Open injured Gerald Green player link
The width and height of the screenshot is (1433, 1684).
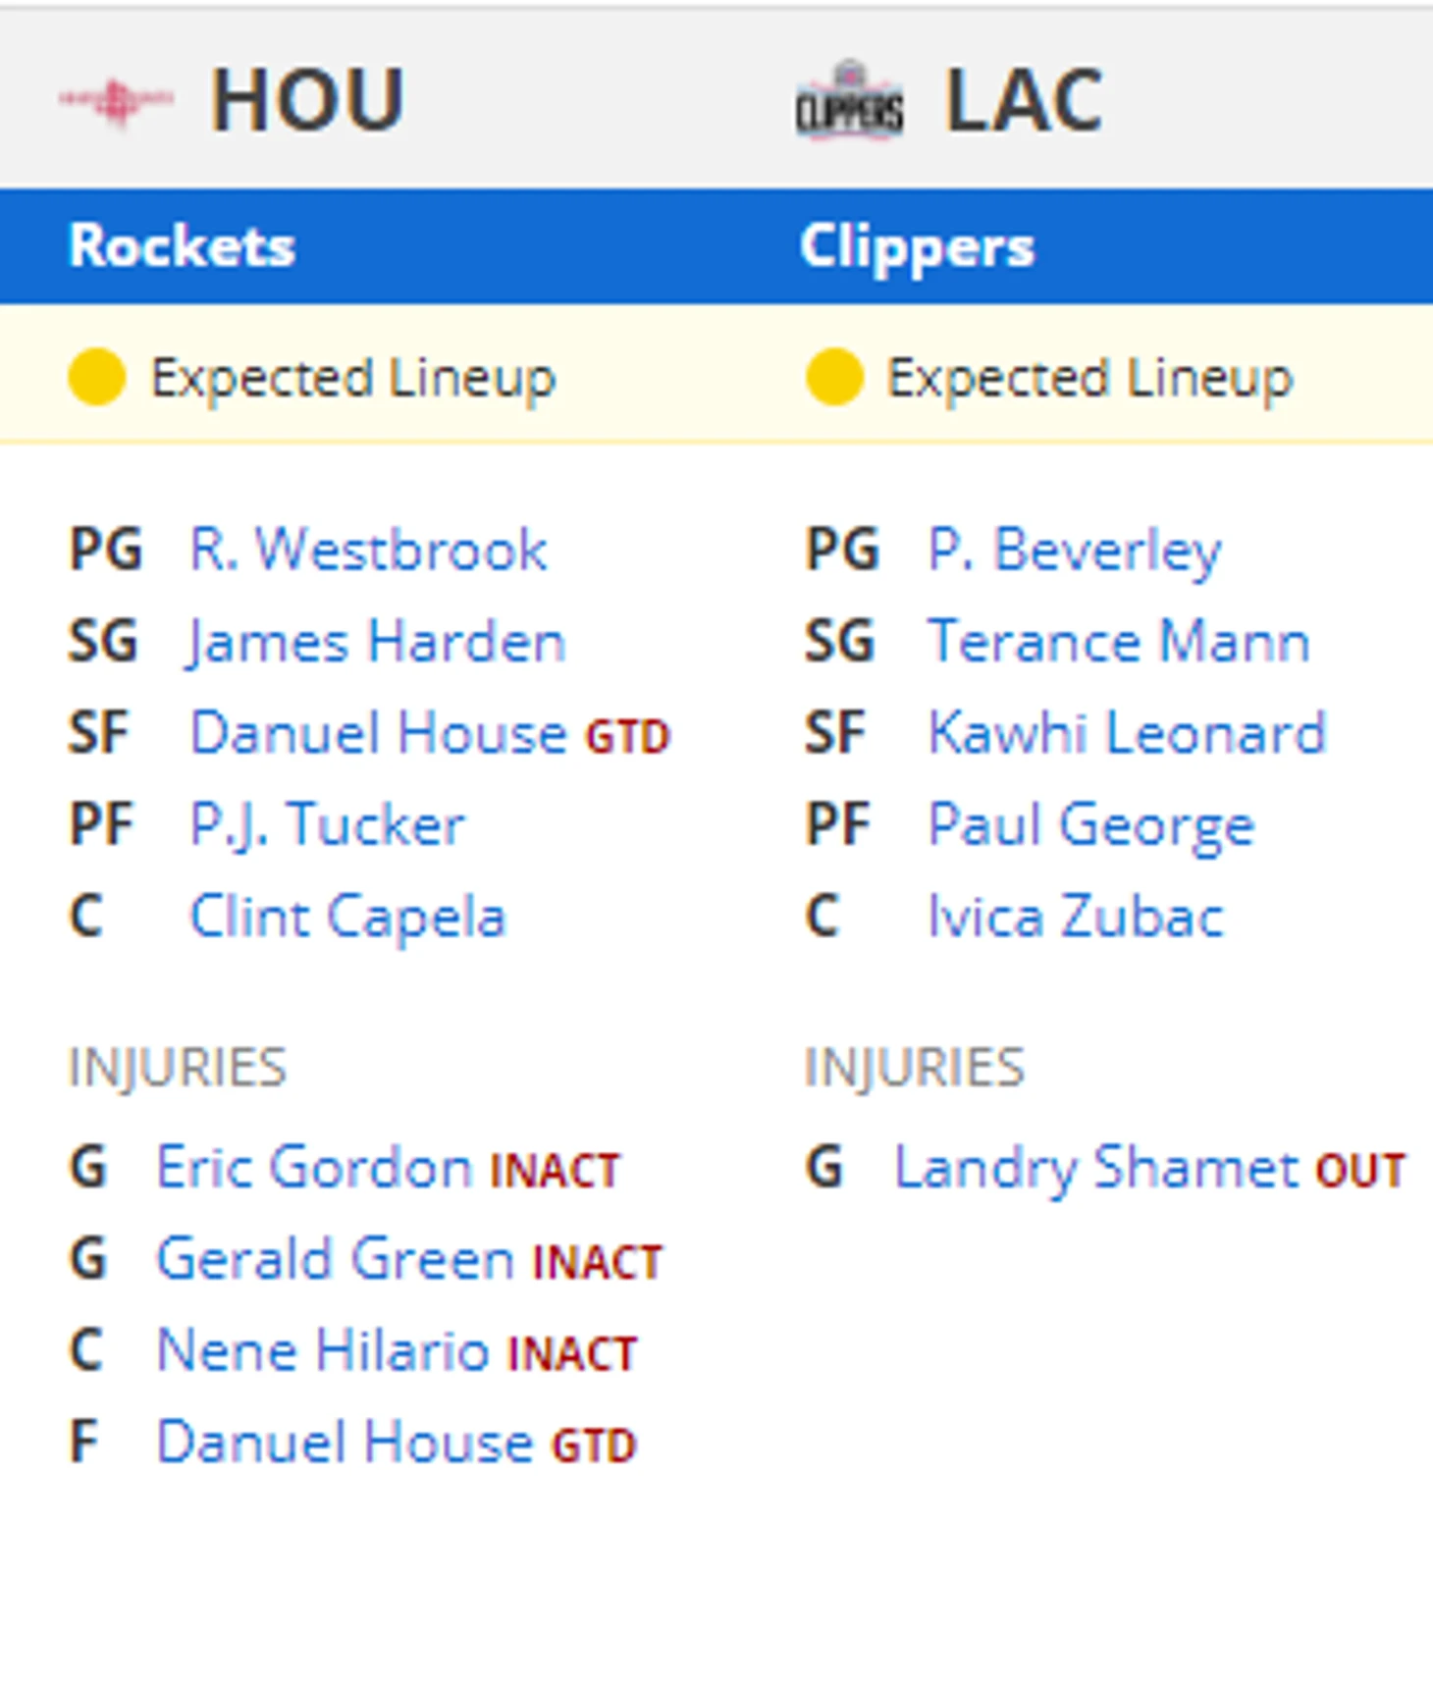(335, 1259)
